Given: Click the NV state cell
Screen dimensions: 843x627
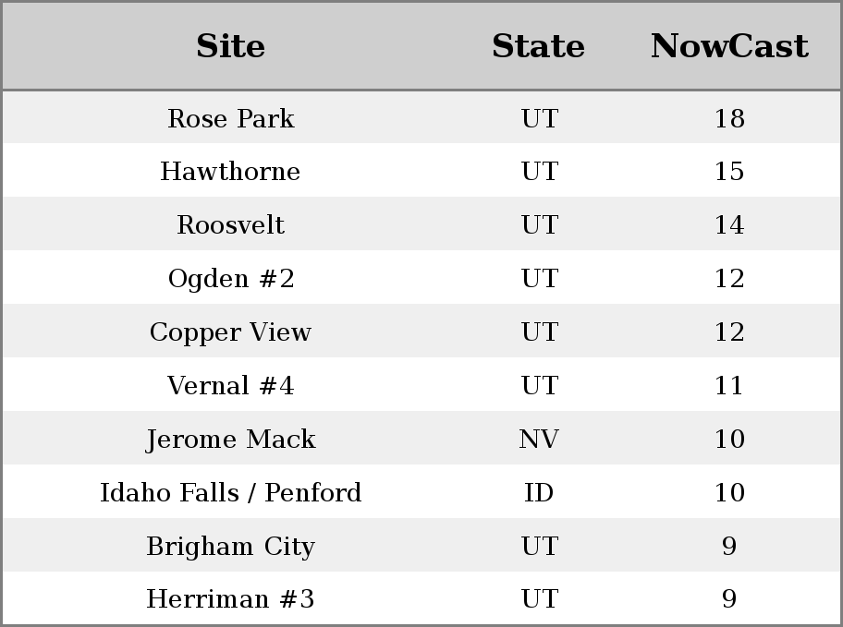Looking at the screenshot, I should pos(539,439).
